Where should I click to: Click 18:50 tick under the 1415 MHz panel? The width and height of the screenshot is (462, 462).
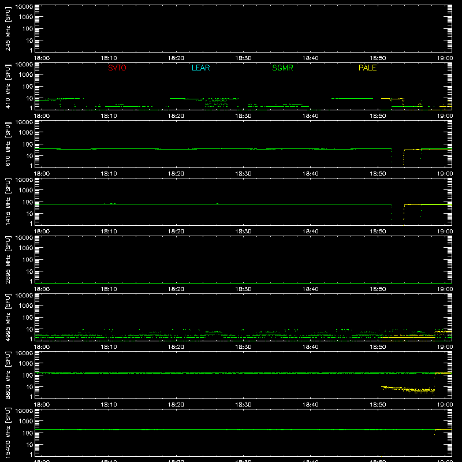click(x=378, y=232)
